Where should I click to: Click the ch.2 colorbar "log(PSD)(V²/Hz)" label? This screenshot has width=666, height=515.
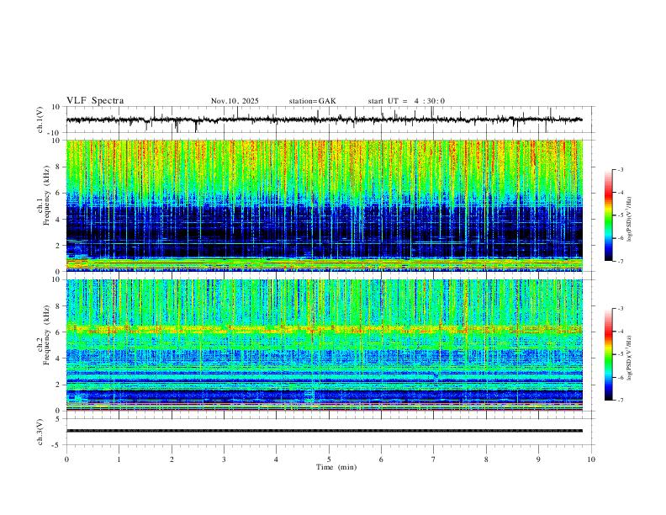pos(630,358)
